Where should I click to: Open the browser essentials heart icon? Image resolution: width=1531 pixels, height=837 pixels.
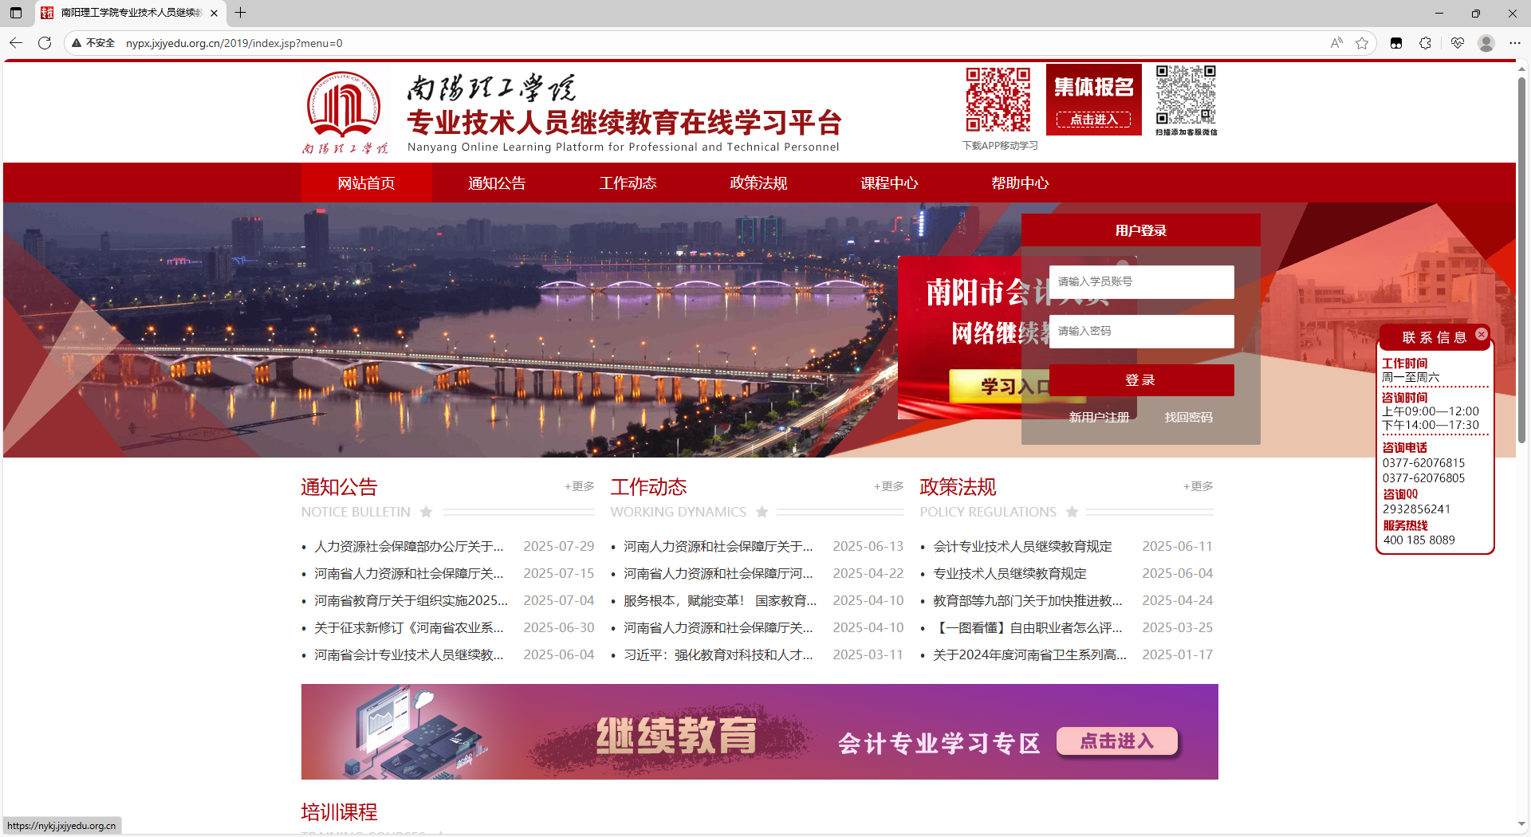coord(1458,43)
